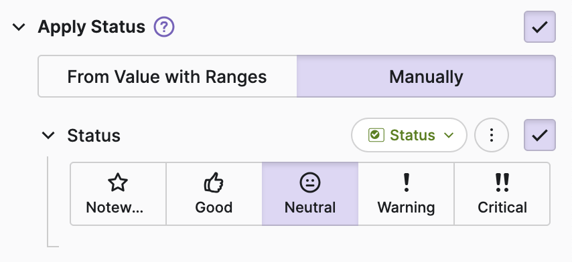Image resolution: width=572 pixels, height=262 pixels.
Task: Pick the Neutral face icon
Action: click(310, 182)
